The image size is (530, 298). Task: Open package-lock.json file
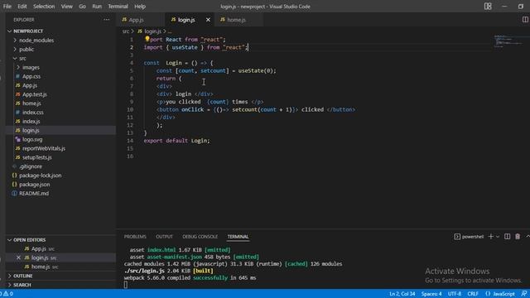pos(41,175)
